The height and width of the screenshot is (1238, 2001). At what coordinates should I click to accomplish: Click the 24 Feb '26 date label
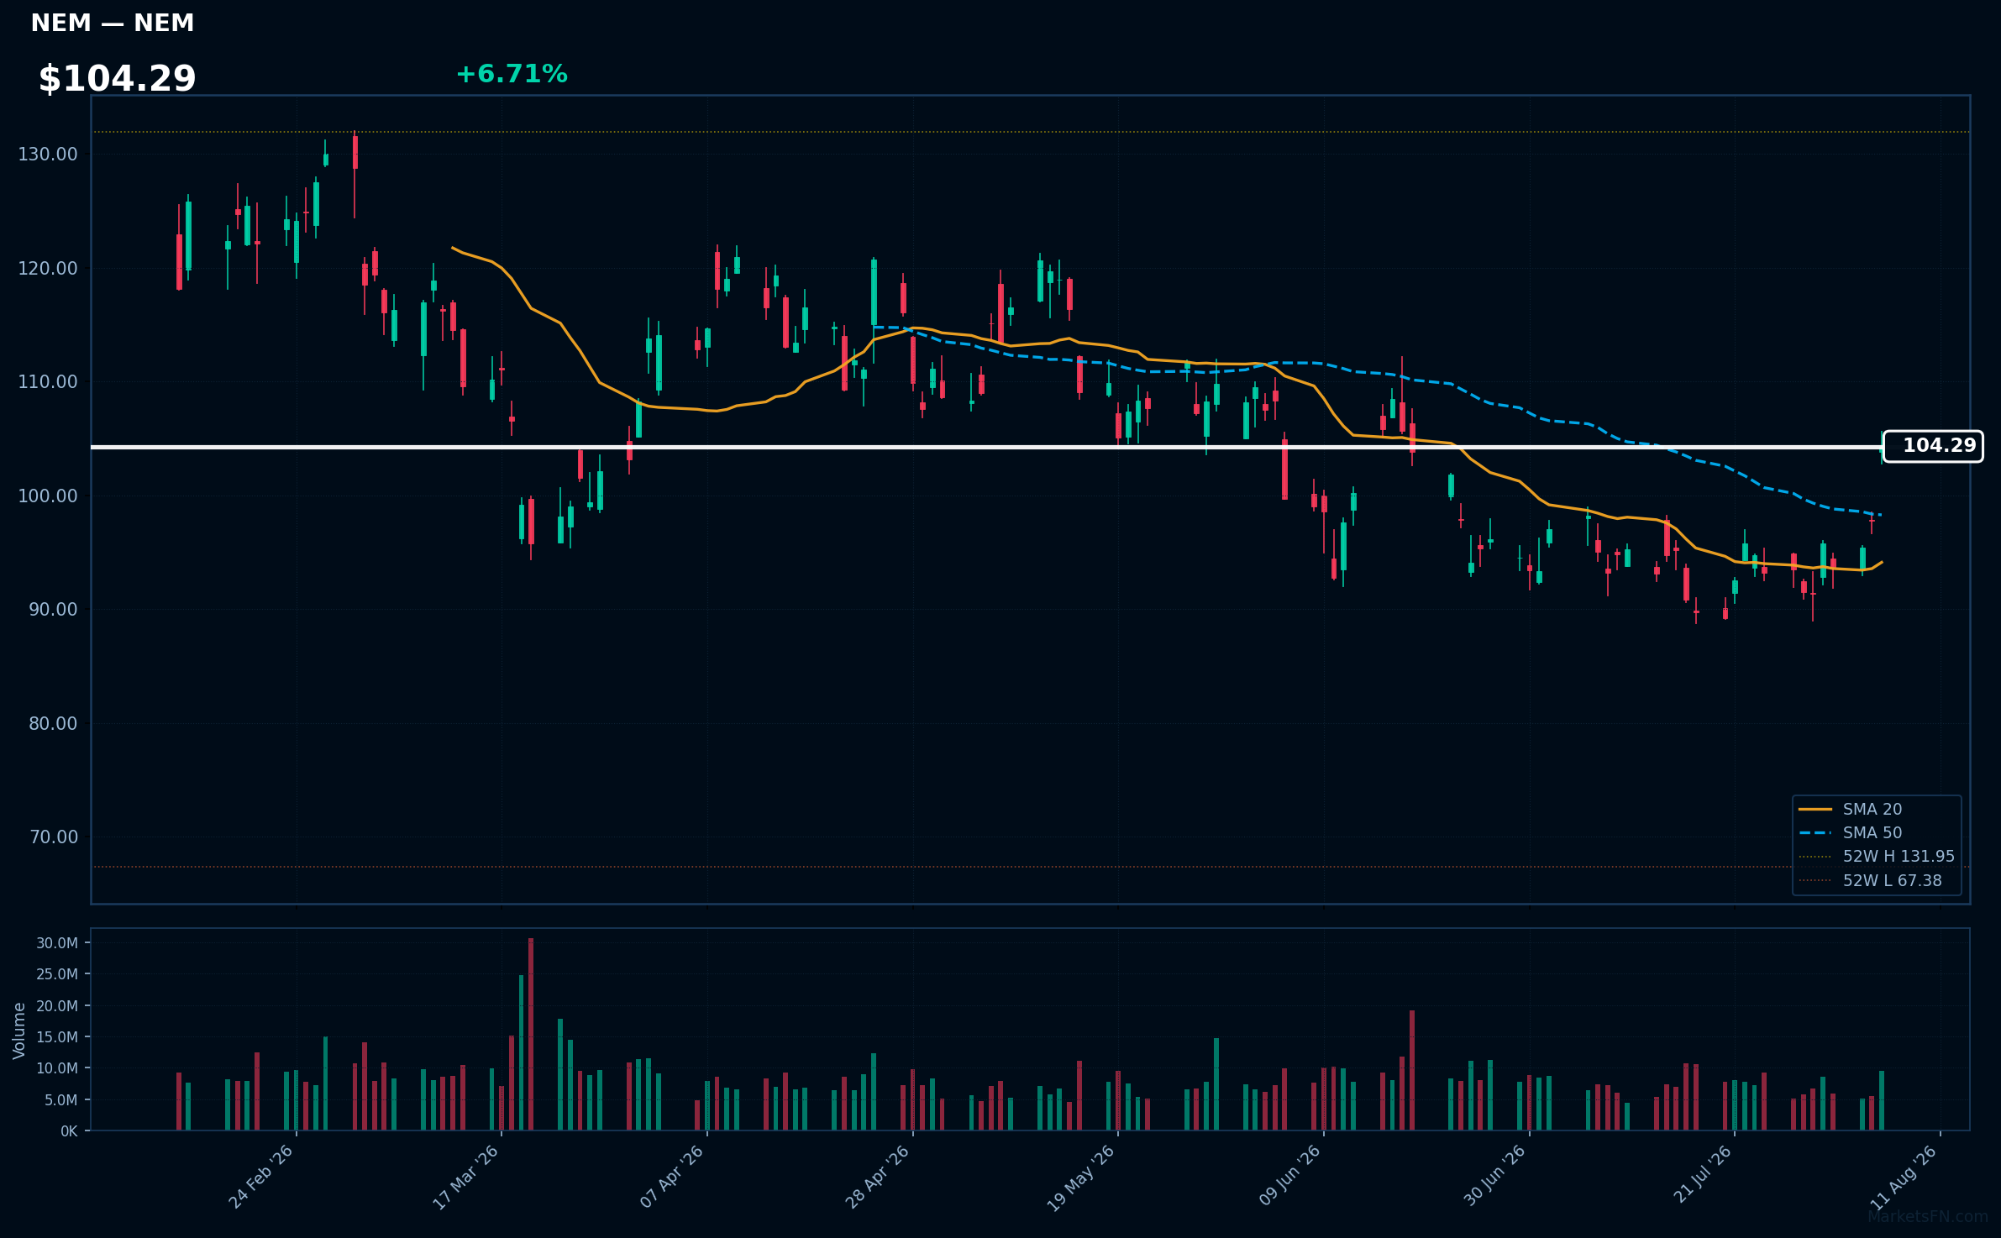261,1177
